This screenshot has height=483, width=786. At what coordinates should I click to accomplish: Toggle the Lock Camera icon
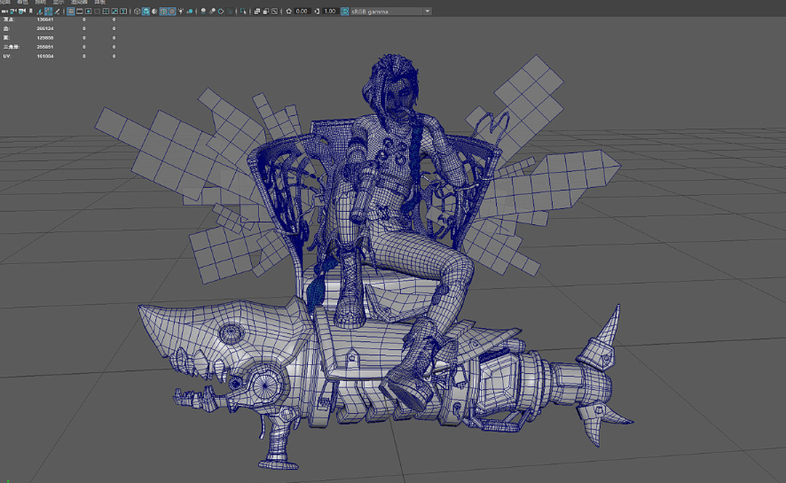tap(13, 11)
